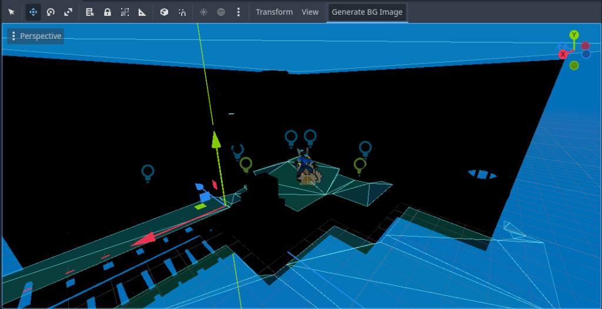Activate the Select mode arrow tool
This screenshot has height=309, width=602.
tap(11, 12)
